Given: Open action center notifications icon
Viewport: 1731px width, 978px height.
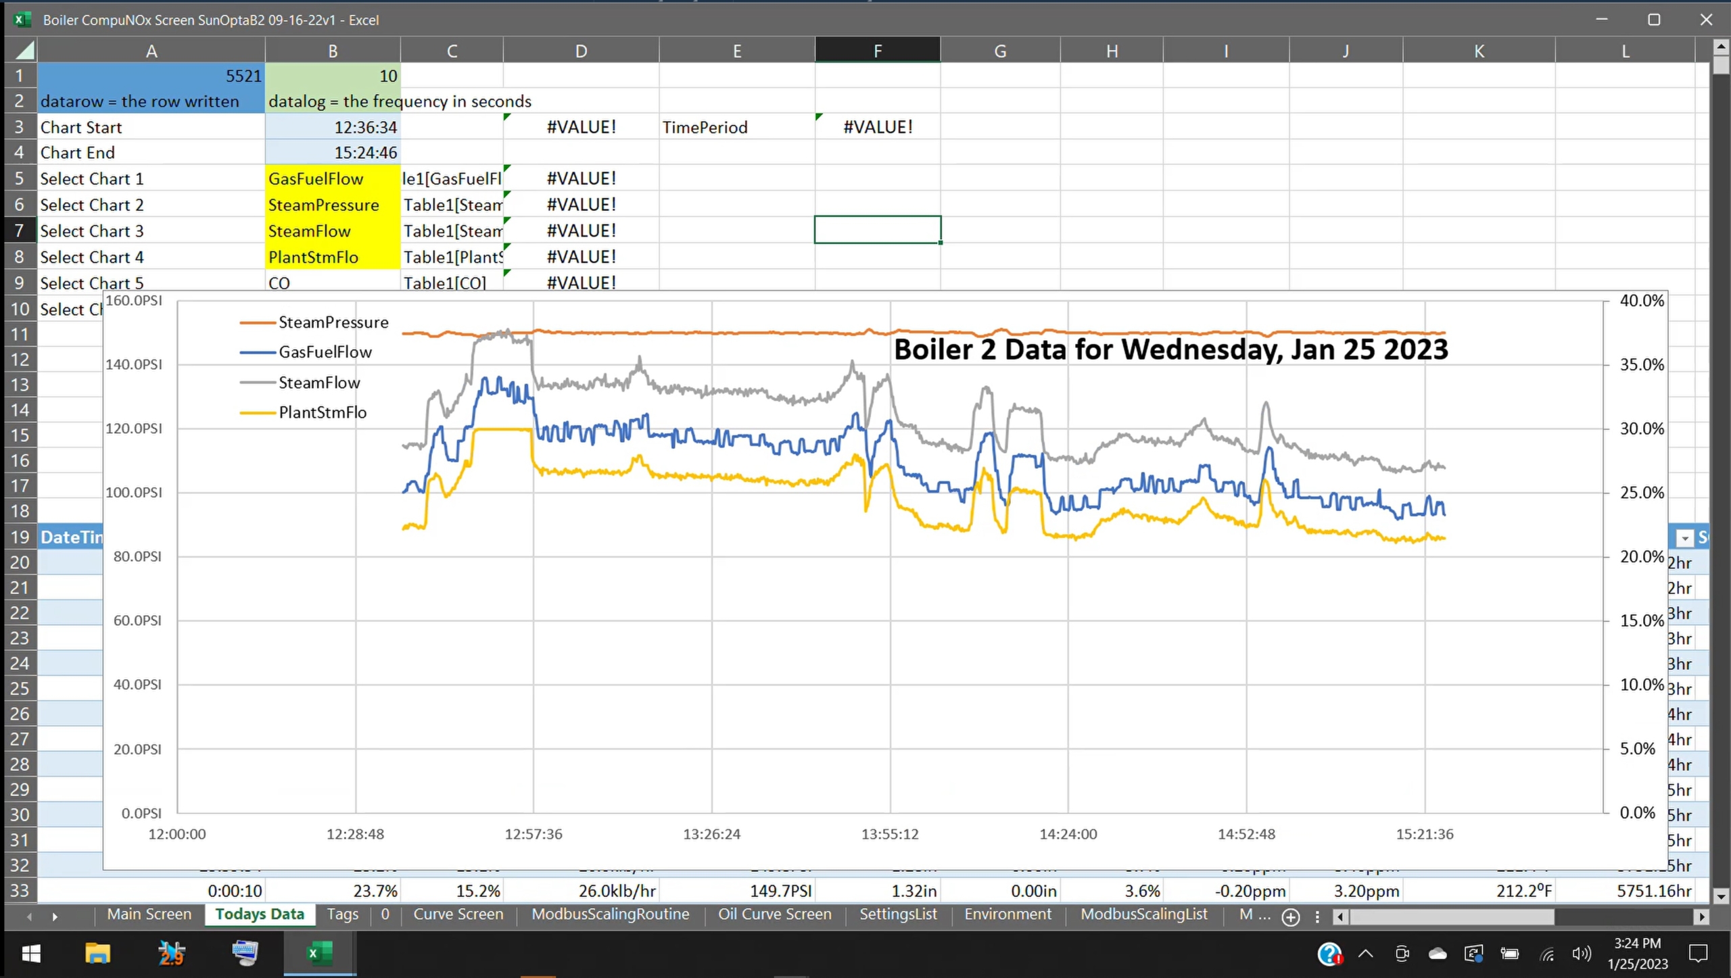Looking at the screenshot, I should pos(1698,954).
